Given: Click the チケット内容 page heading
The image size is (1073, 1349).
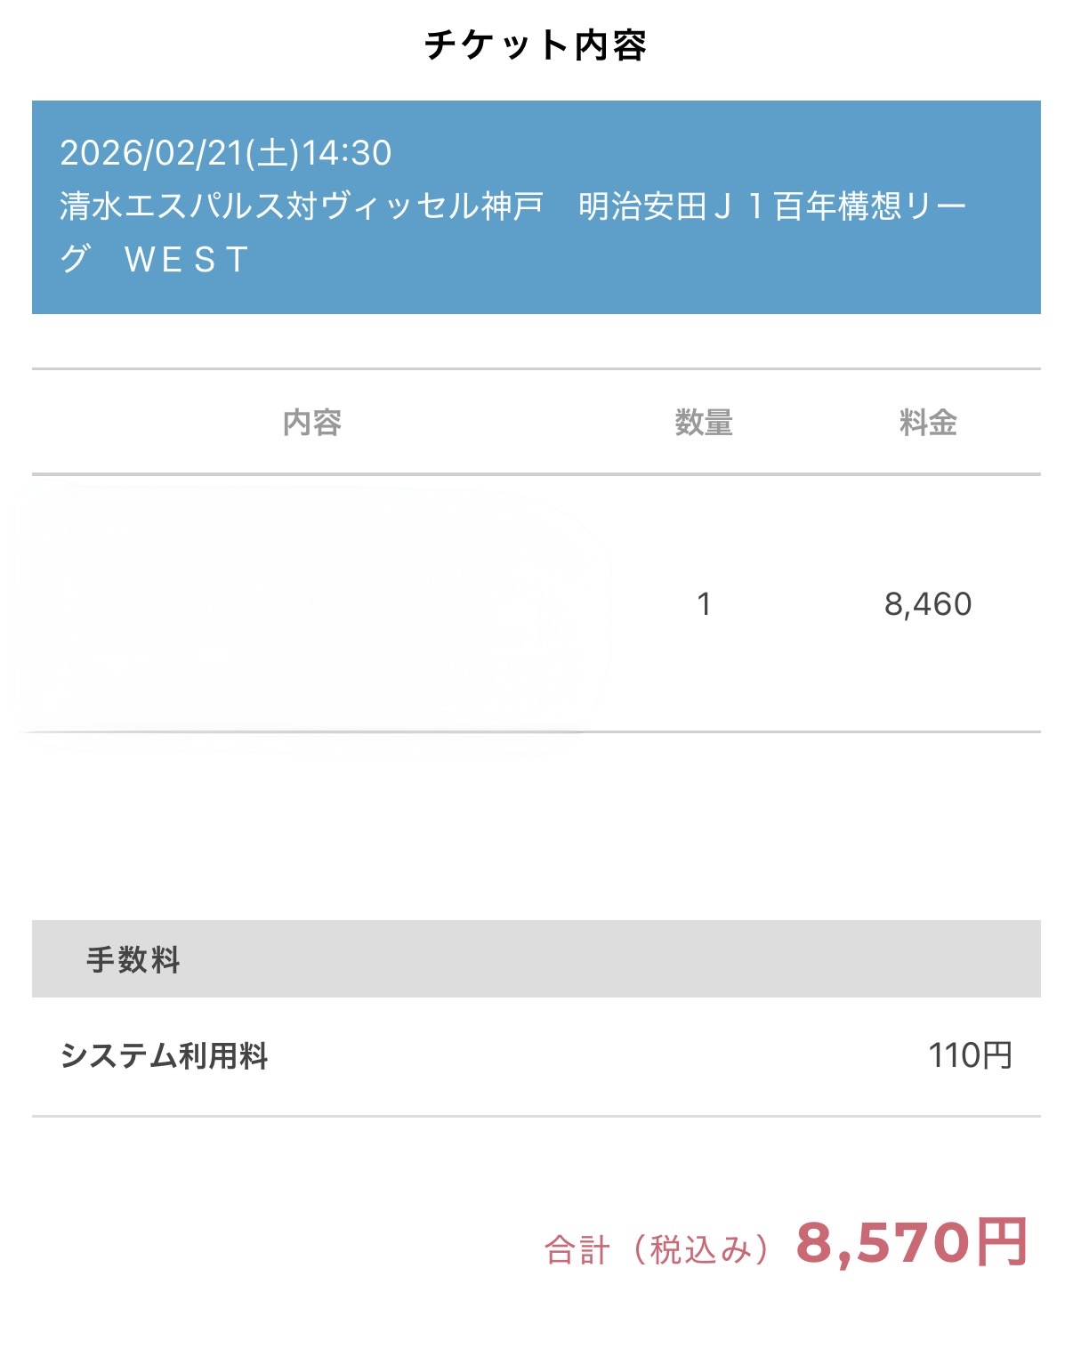Looking at the screenshot, I should tap(536, 45).
